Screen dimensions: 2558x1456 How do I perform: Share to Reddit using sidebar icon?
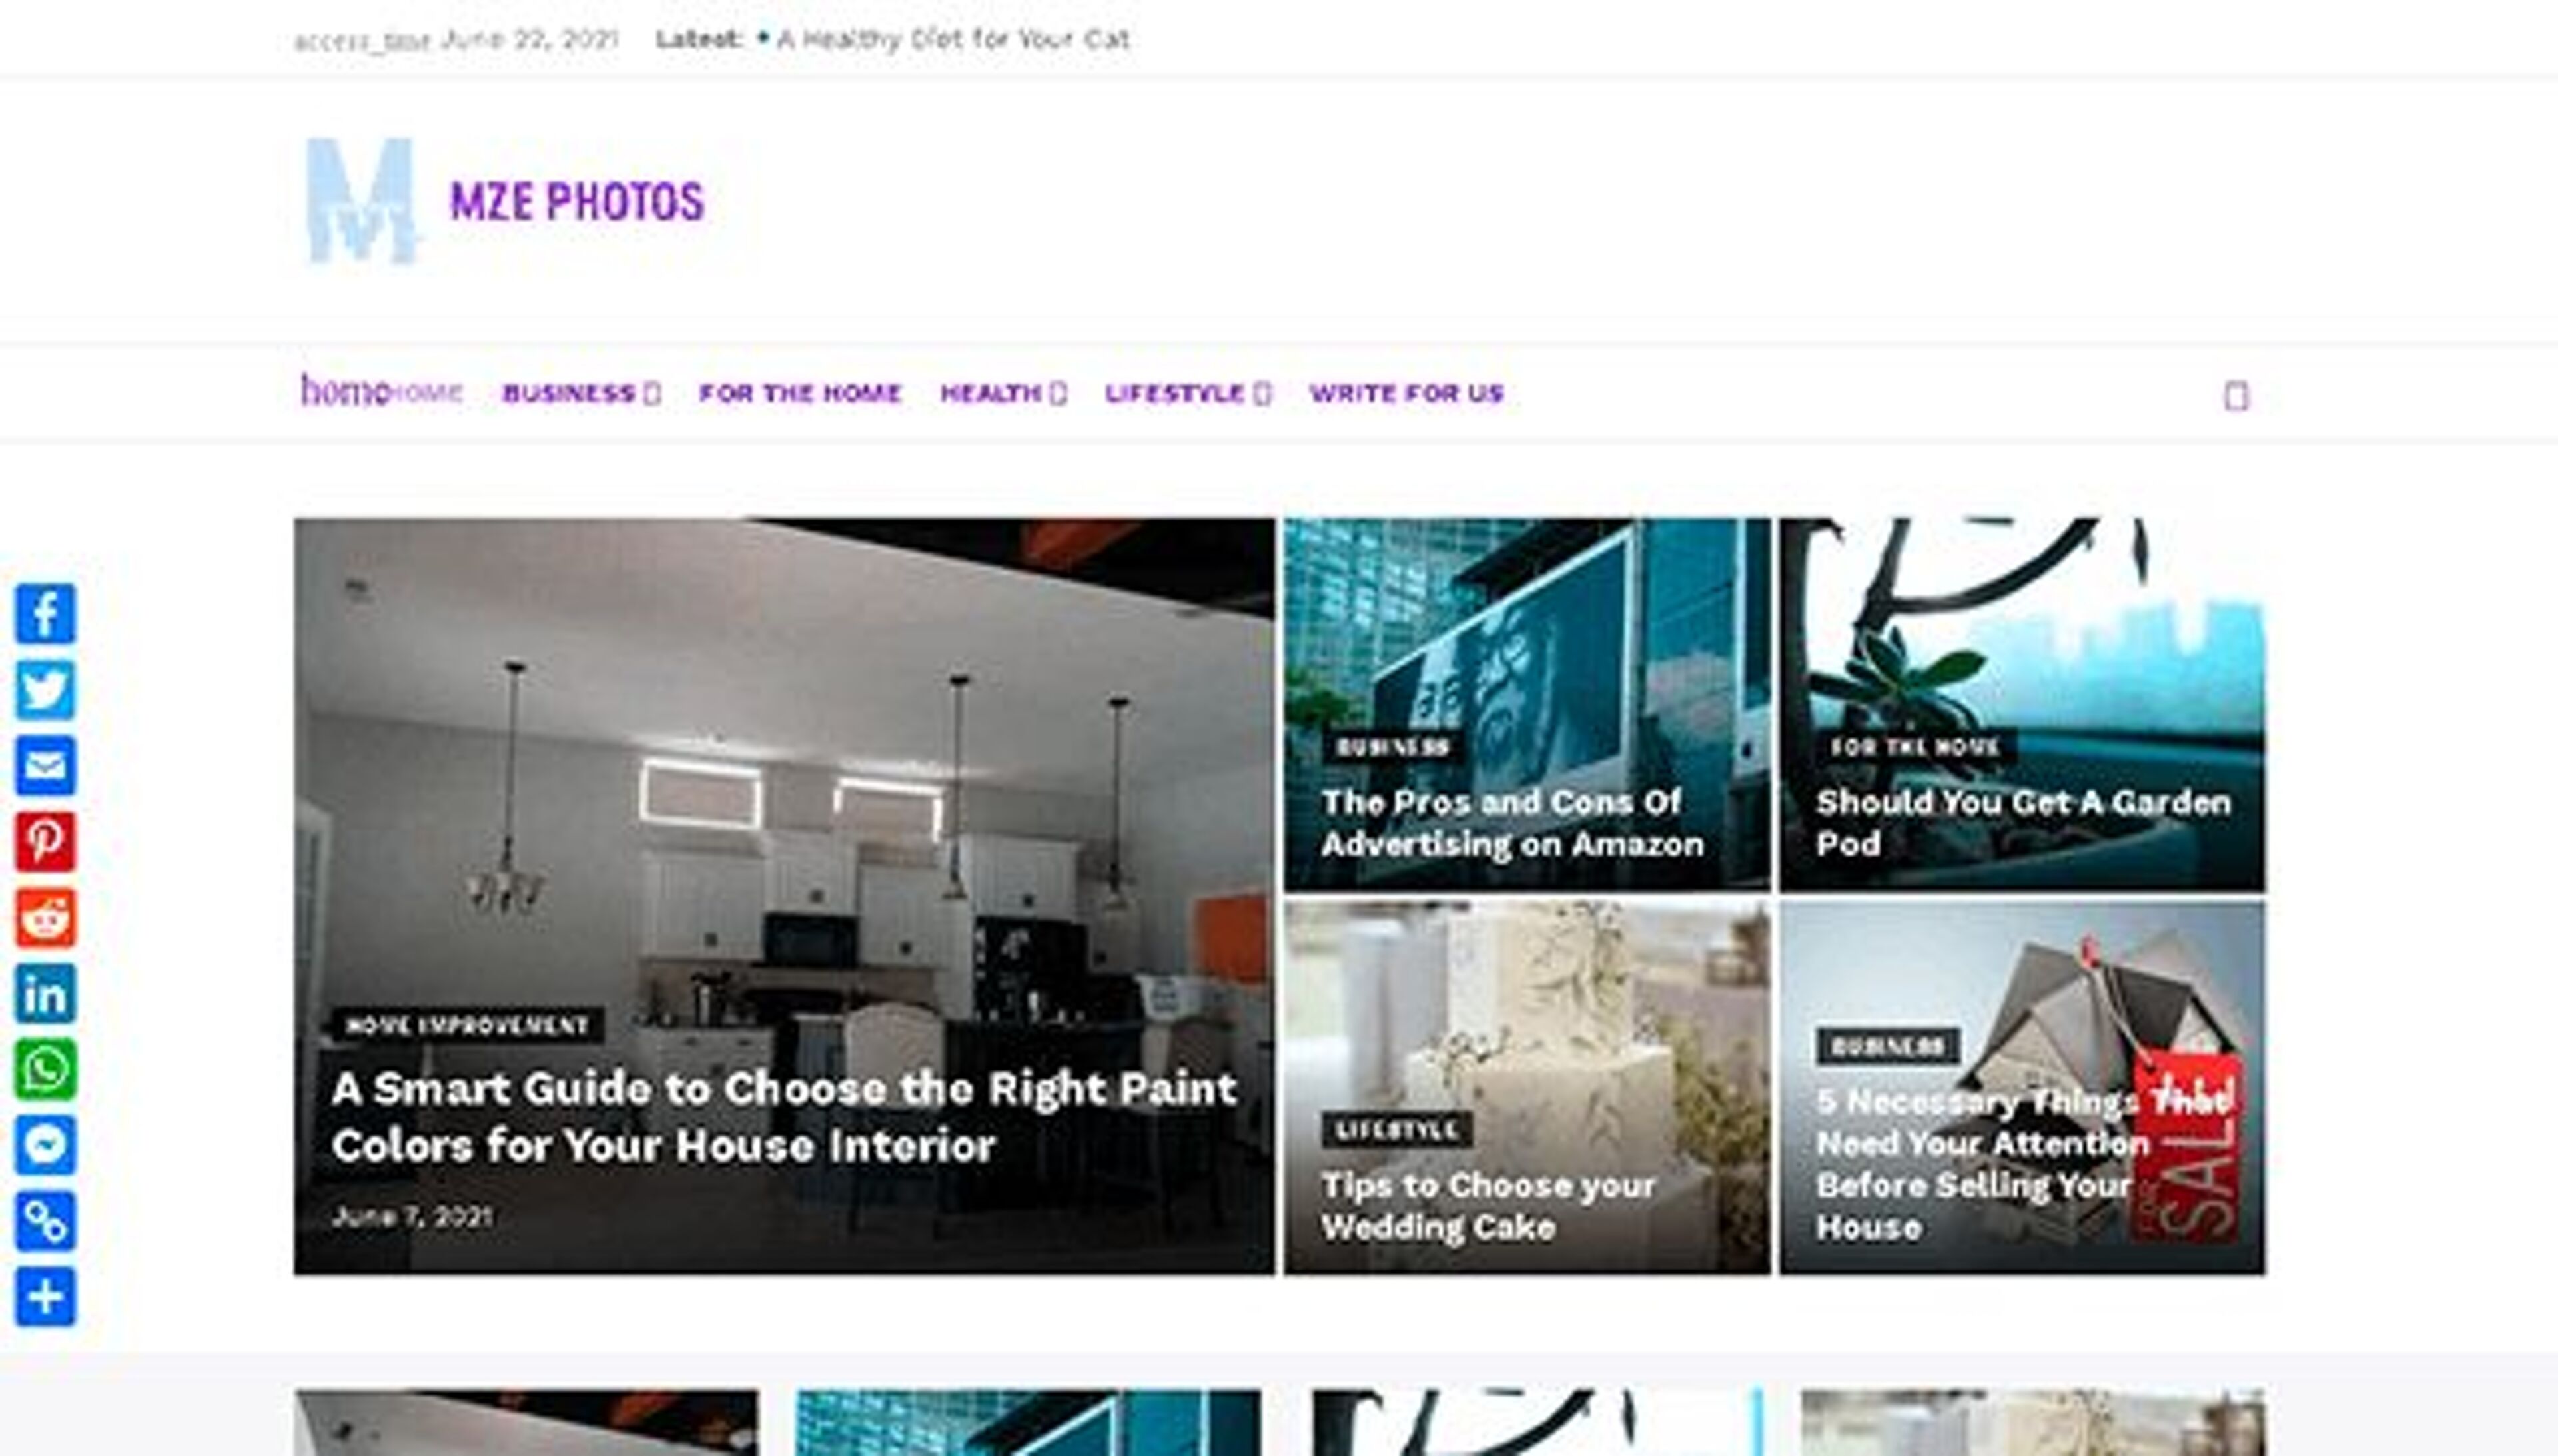[45, 917]
